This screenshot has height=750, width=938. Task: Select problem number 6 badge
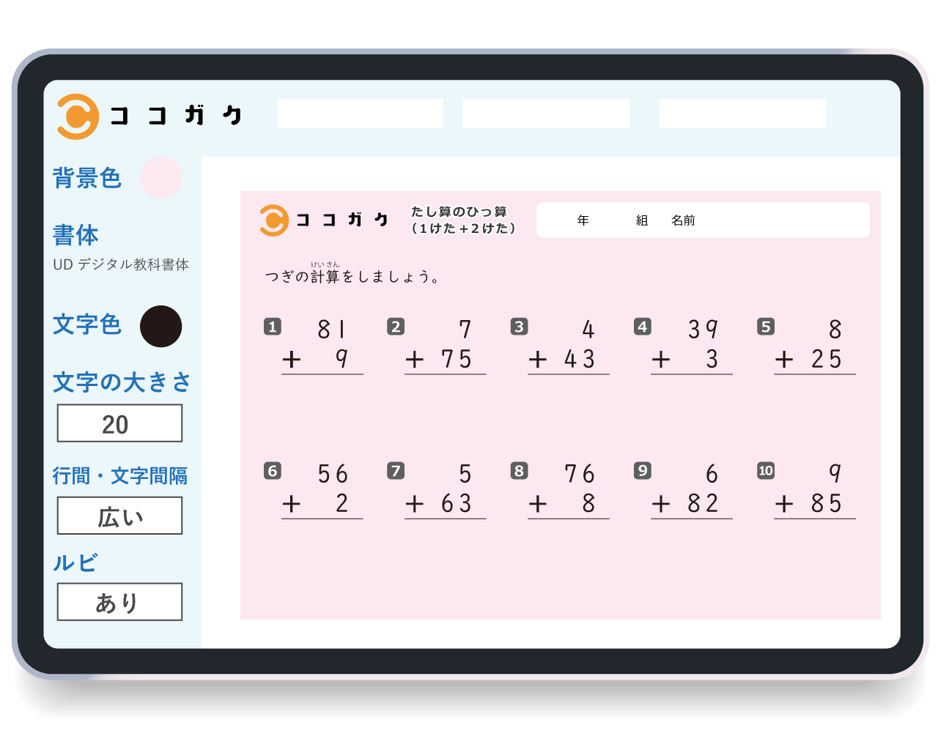coord(273,471)
